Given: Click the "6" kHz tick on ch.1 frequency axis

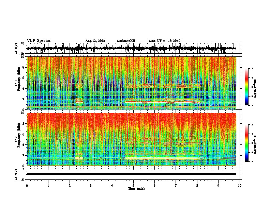Looking at the screenshot, I should pos(24,78).
